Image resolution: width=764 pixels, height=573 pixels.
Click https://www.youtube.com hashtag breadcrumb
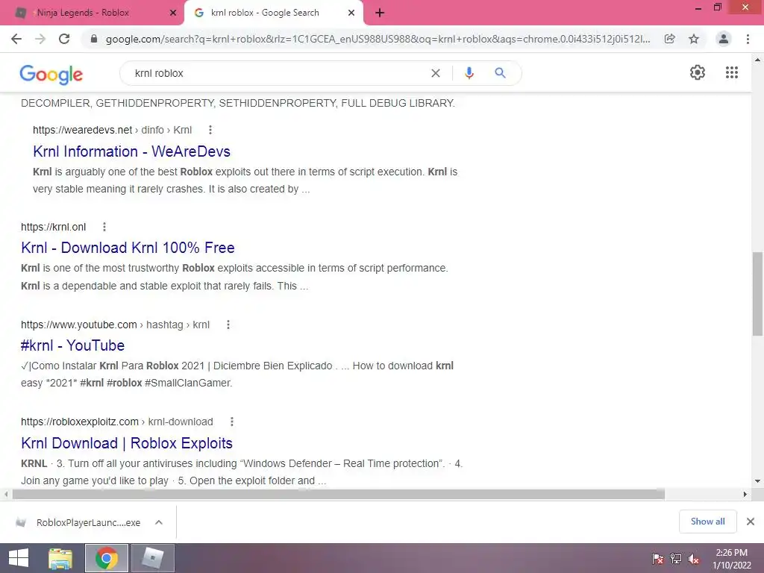point(115,325)
